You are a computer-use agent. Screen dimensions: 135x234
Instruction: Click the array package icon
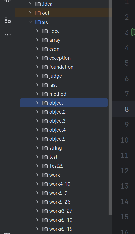point(45,40)
